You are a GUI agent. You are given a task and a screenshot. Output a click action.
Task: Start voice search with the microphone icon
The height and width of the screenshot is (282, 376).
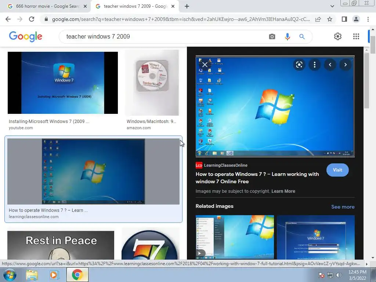(287, 36)
